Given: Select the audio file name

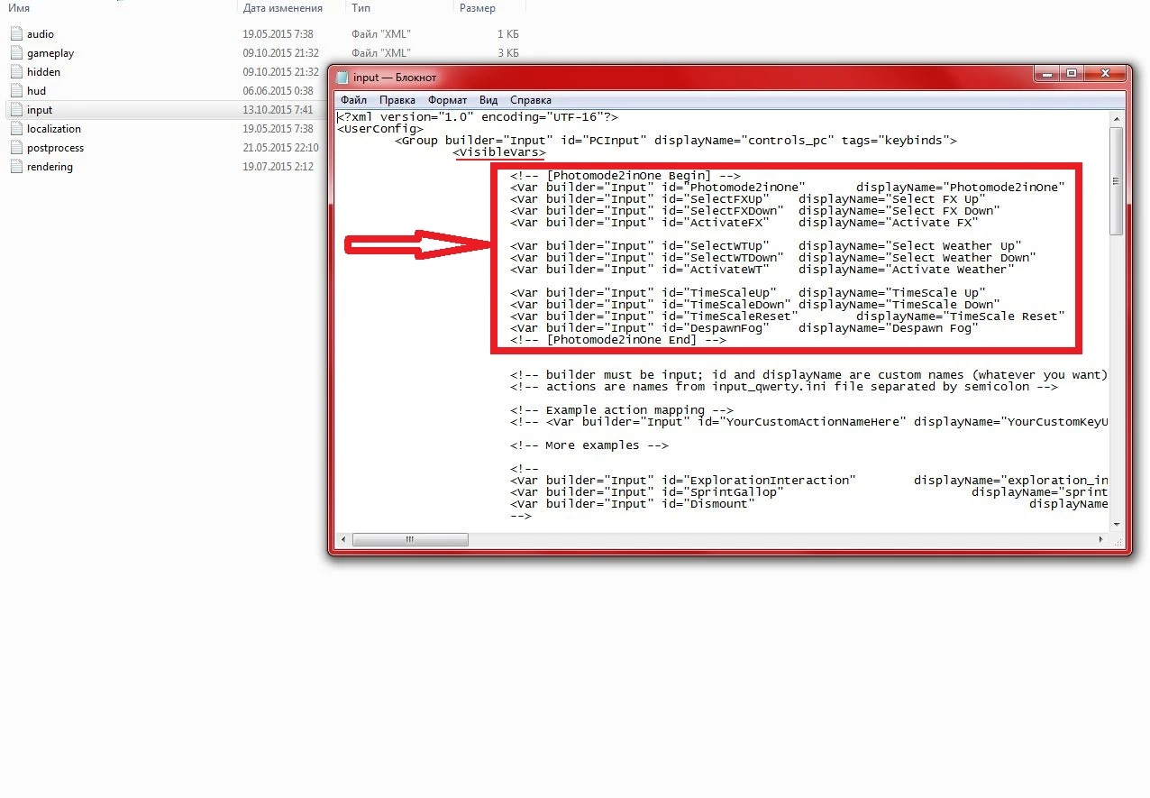Looking at the screenshot, I should tap(41, 34).
